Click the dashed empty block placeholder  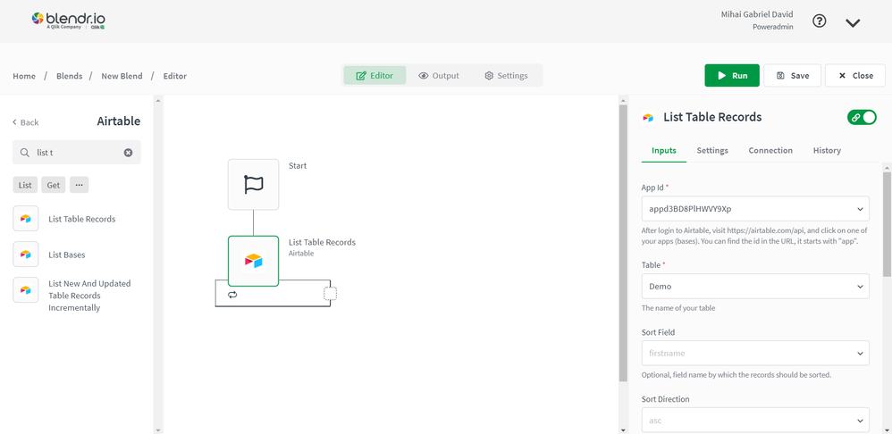[330, 294]
